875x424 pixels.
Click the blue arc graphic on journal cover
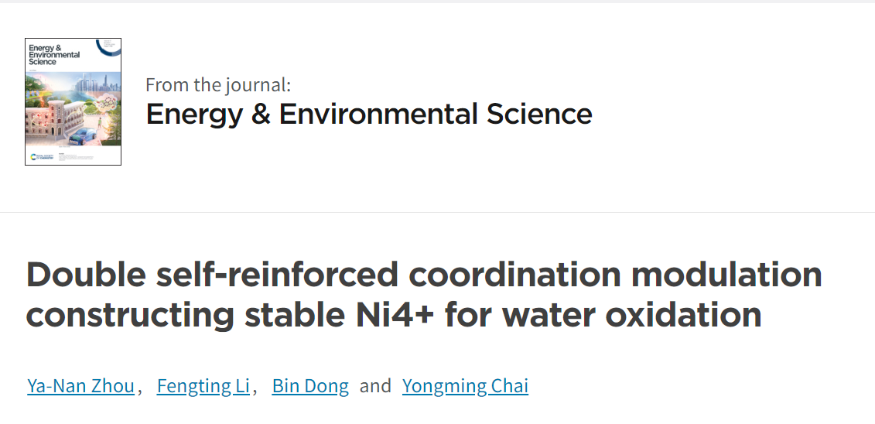[x=109, y=49]
